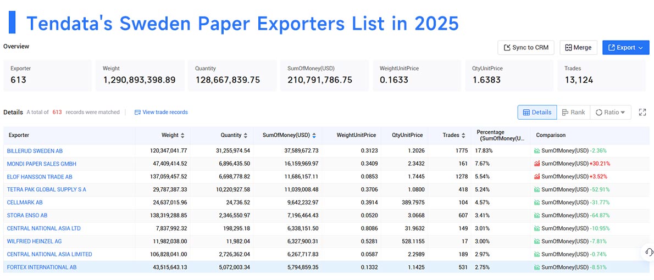Click the fullscreen expand icon

[642, 112]
